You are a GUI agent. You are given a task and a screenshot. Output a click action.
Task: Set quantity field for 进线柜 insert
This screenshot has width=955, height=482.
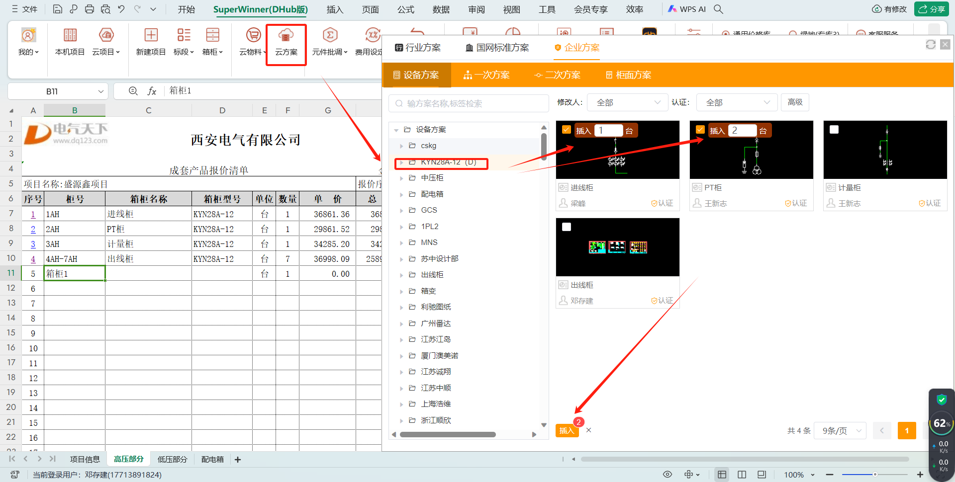(608, 130)
